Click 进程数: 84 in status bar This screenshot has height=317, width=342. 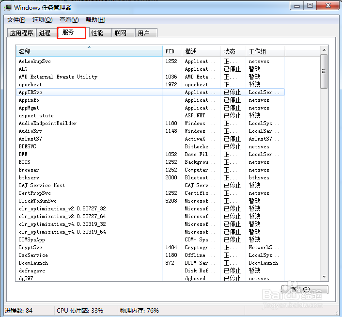(x=19, y=310)
